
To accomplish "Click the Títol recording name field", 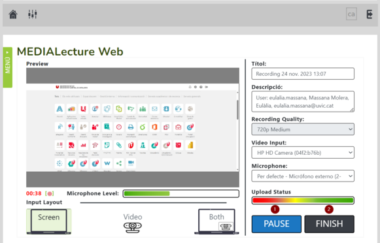I will pyautogui.click(x=303, y=74).
